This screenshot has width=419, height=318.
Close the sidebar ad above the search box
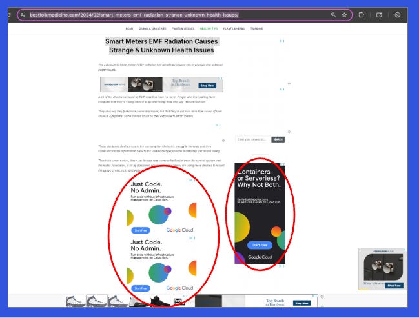coord(289,132)
